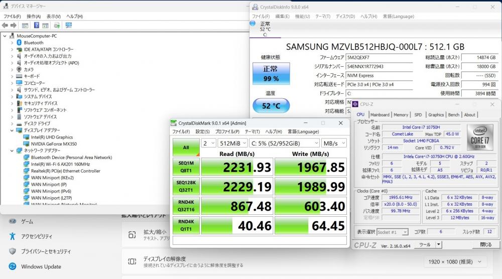Click the scale icon beside 拡大/縮小

(x=132, y=235)
